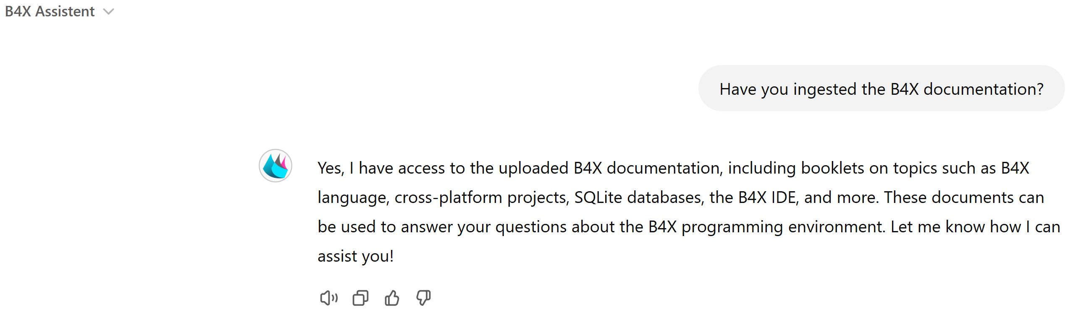Click the B4X assistant avatar logo

point(275,166)
